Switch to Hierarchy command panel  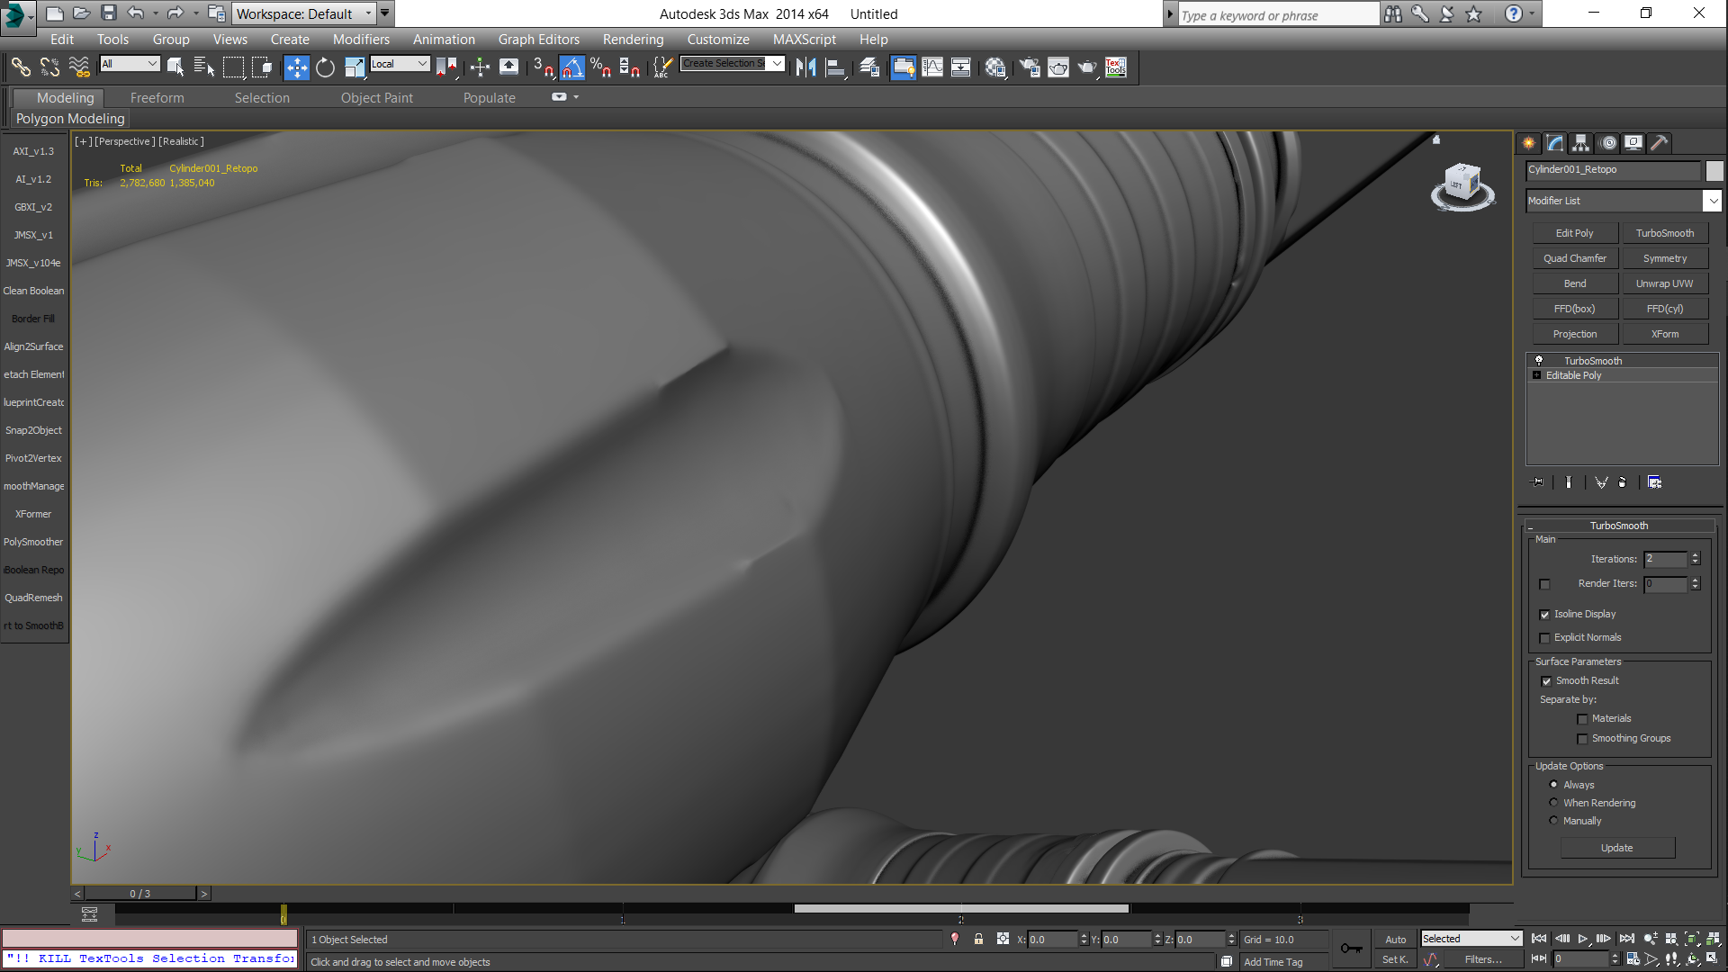pyautogui.click(x=1581, y=143)
